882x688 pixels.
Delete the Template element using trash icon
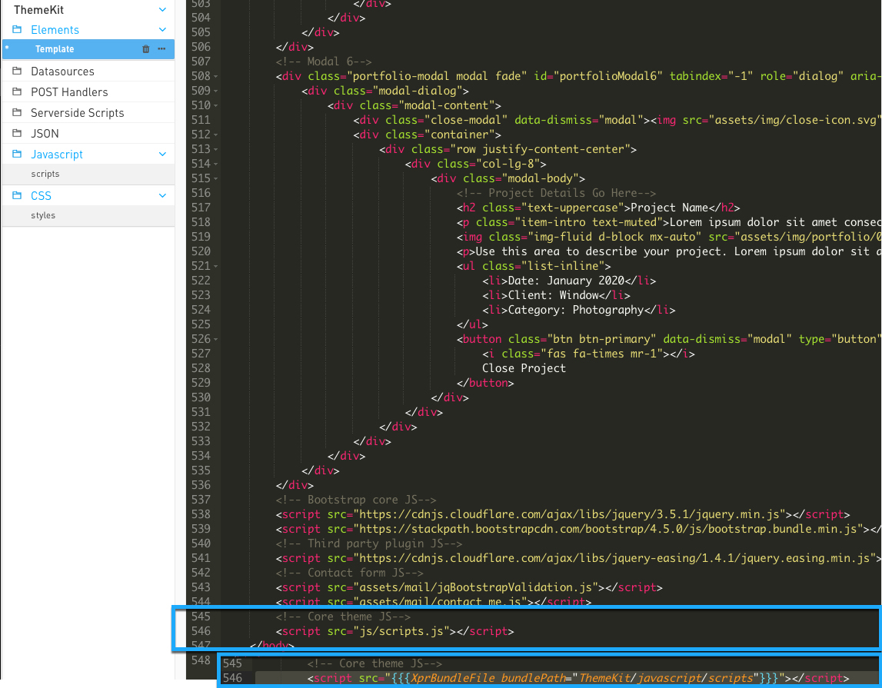click(145, 49)
